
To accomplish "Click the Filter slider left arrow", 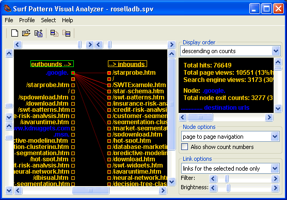I will point(213,179).
